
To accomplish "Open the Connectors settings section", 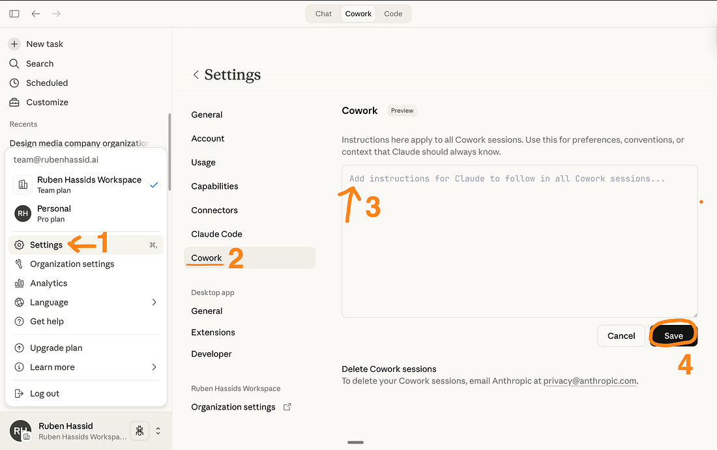I will pyautogui.click(x=214, y=210).
